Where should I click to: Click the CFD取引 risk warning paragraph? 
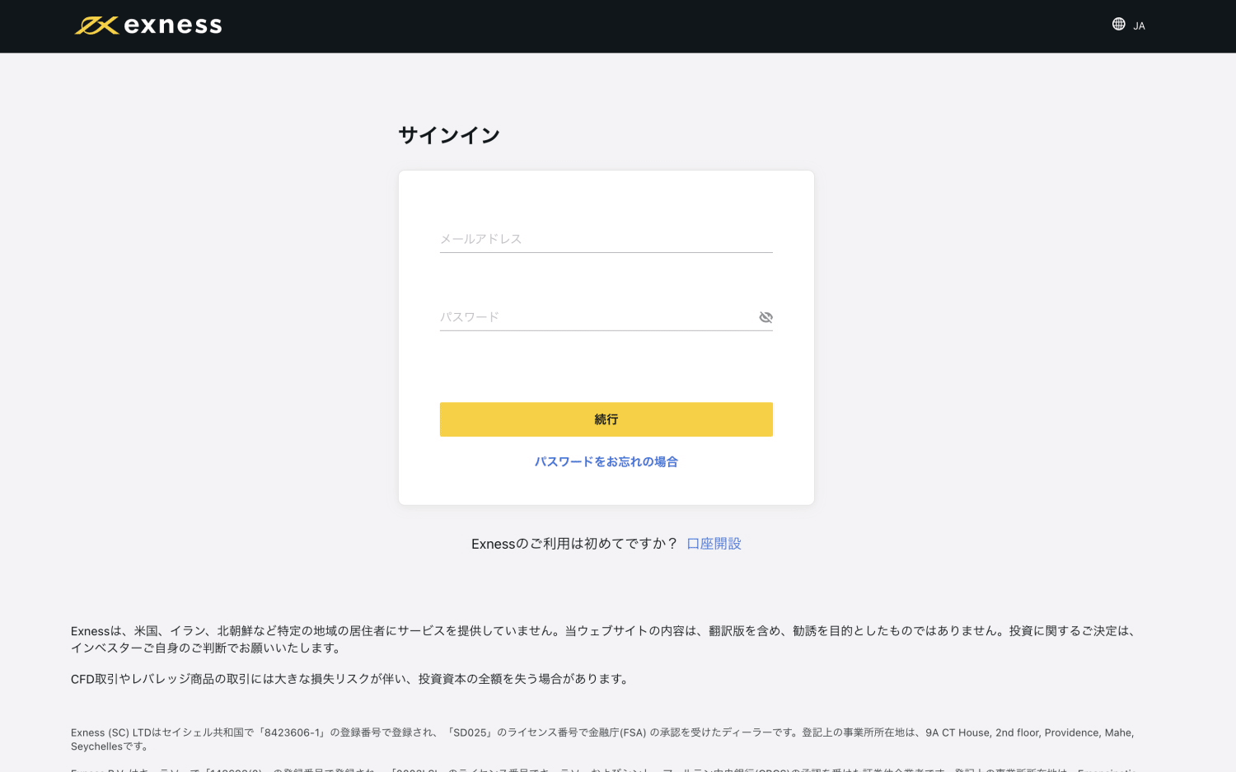point(351,679)
